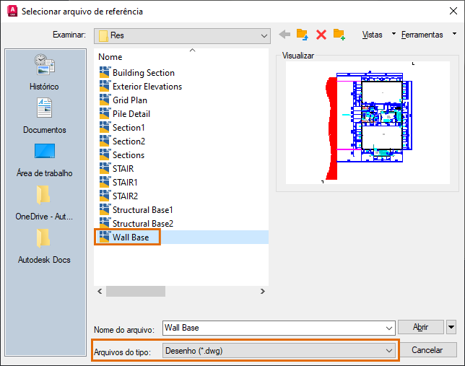465x366 pixels.
Task: Select the Structural Base2 file icon
Action: (x=105, y=223)
